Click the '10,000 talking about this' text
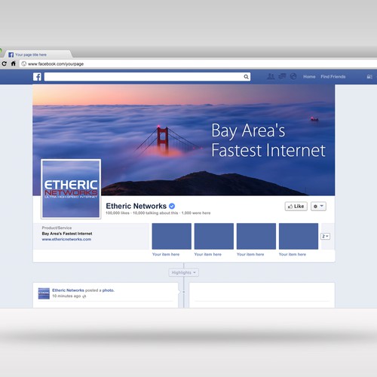This screenshot has width=377, height=377. pos(155,213)
